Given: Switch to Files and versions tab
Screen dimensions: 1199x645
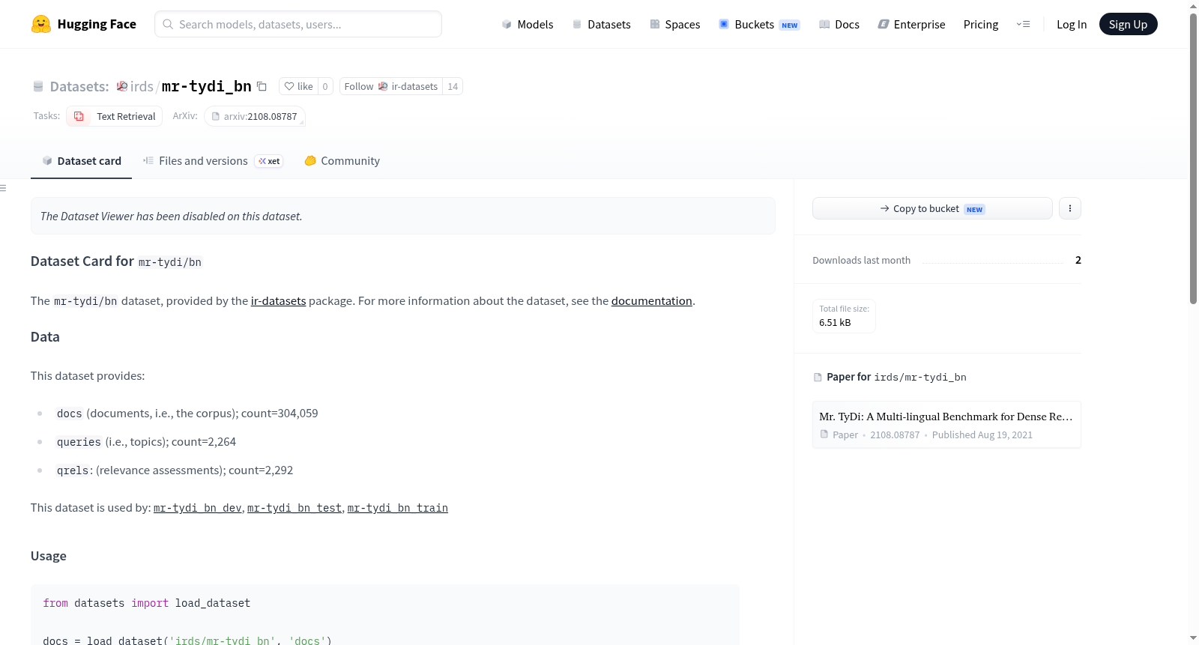Looking at the screenshot, I should point(213,161).
